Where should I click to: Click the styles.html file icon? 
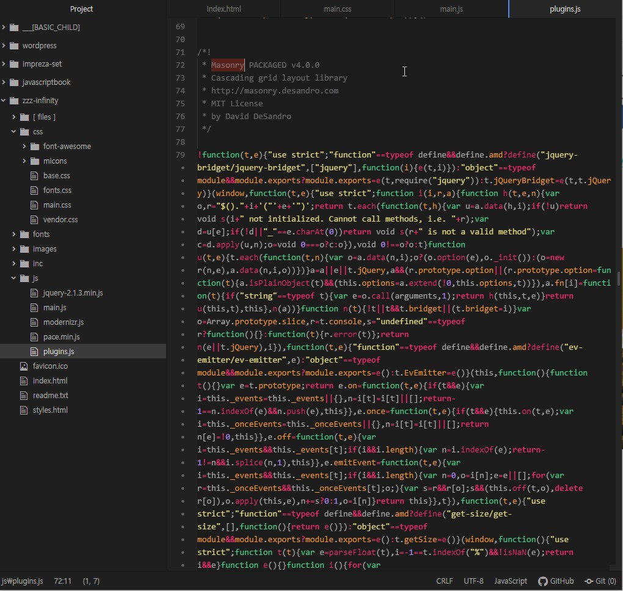pyautogui.click(x=24, y=410)
